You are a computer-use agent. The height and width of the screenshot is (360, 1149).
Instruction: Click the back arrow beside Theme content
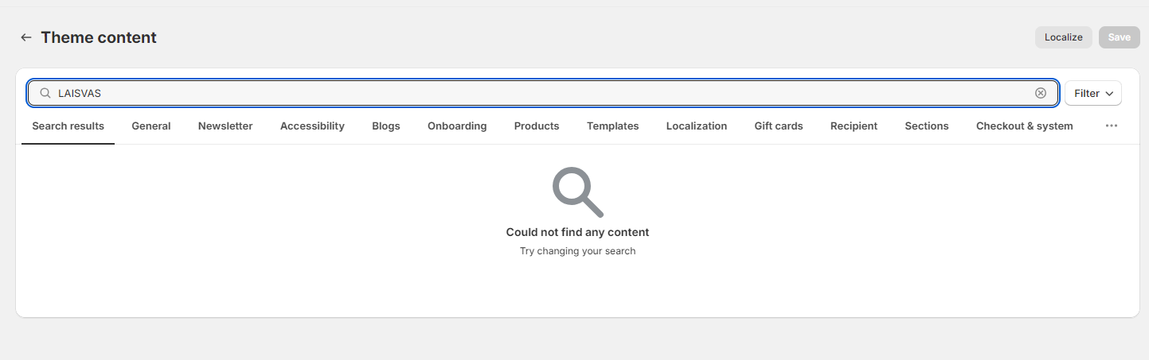coord(26,37)
